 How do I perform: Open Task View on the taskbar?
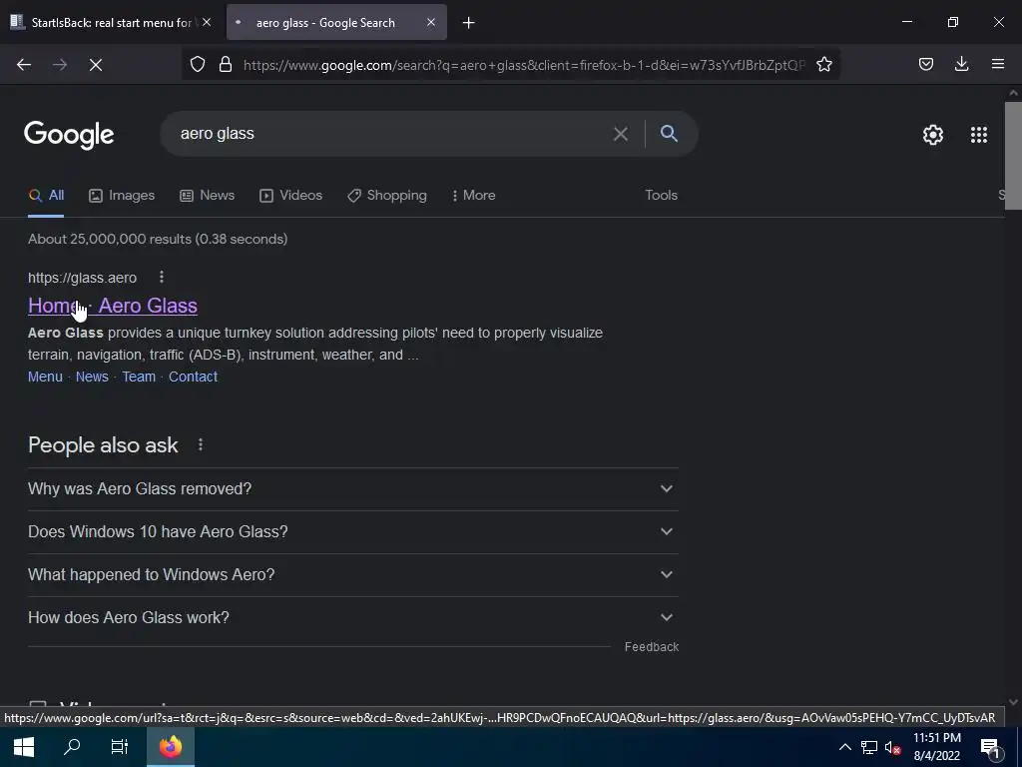pyautogui.click(x=120, y=747)
